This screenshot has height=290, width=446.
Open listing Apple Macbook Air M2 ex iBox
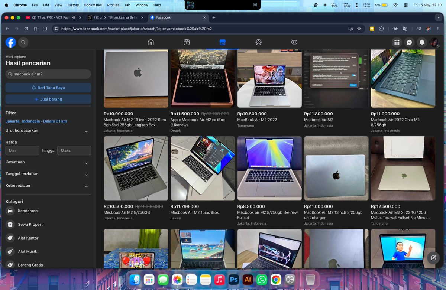tap(197, 122)
